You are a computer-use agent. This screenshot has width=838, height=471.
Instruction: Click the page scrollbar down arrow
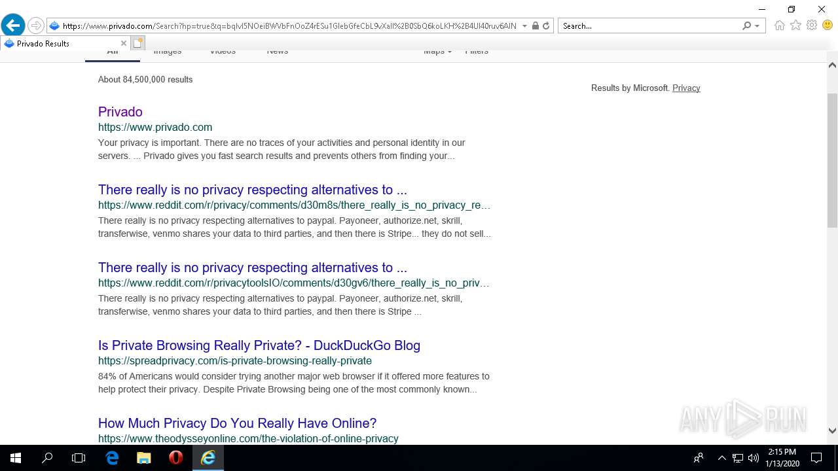[832, 430]
